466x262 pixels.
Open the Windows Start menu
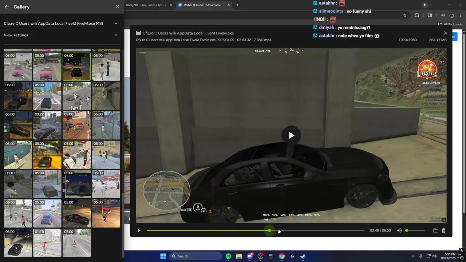pyautogui.click(x=163, y=256)
